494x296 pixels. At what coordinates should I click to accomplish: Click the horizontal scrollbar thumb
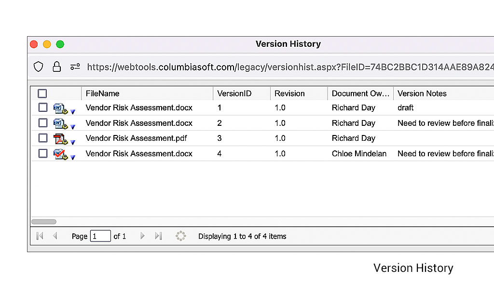point(44,222)
